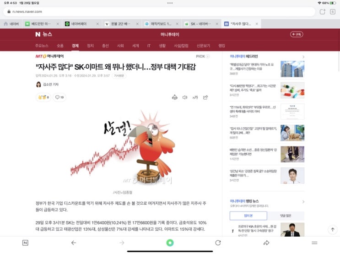Close the '자사주 많다' tab
The image size is (340, 254).
(257, 24)
